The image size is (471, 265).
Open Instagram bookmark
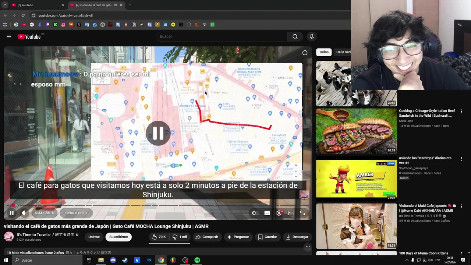63,25
